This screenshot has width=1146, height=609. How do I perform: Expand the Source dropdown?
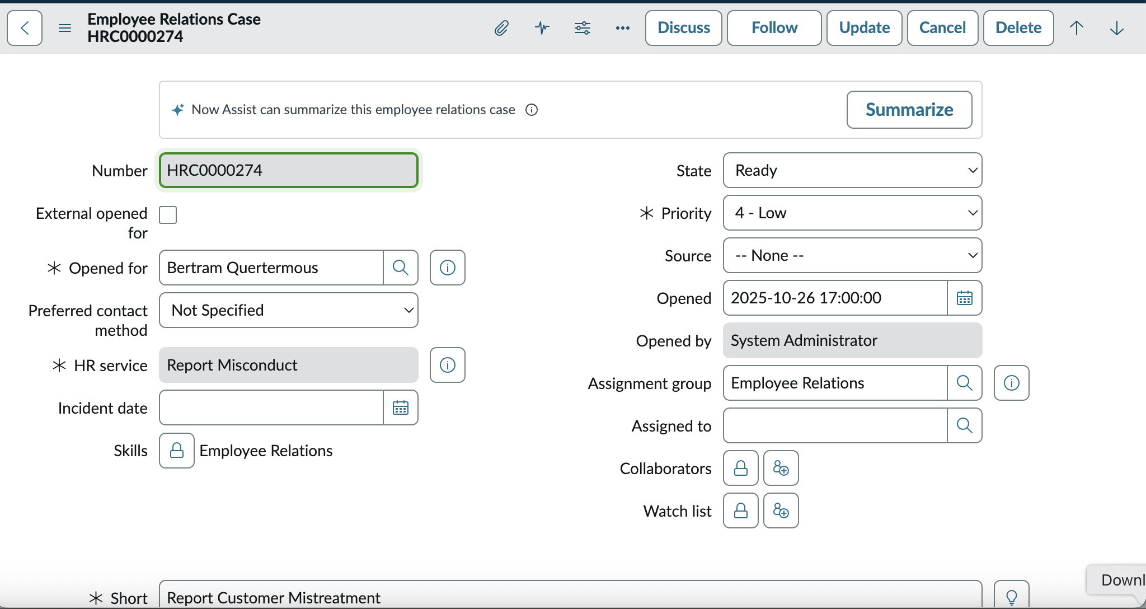coord(853,255)
